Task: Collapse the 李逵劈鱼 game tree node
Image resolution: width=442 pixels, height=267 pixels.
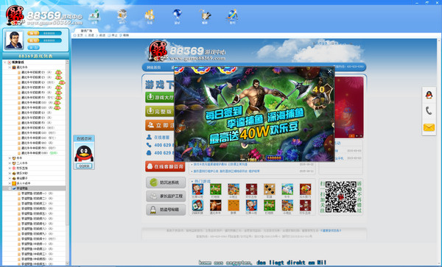Action: [x=10, y=188]
